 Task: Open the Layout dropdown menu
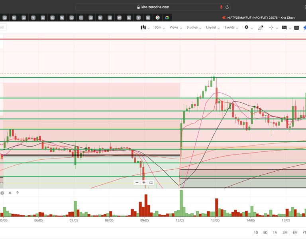pos(213,27)
